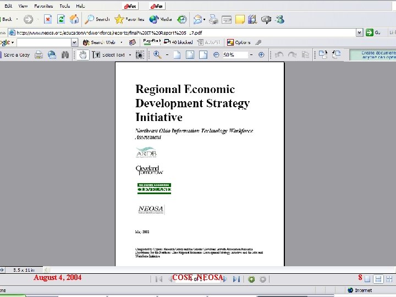Set Actual Size page view
This screenshot has width=396, height=297.
[x=177, y=55]
